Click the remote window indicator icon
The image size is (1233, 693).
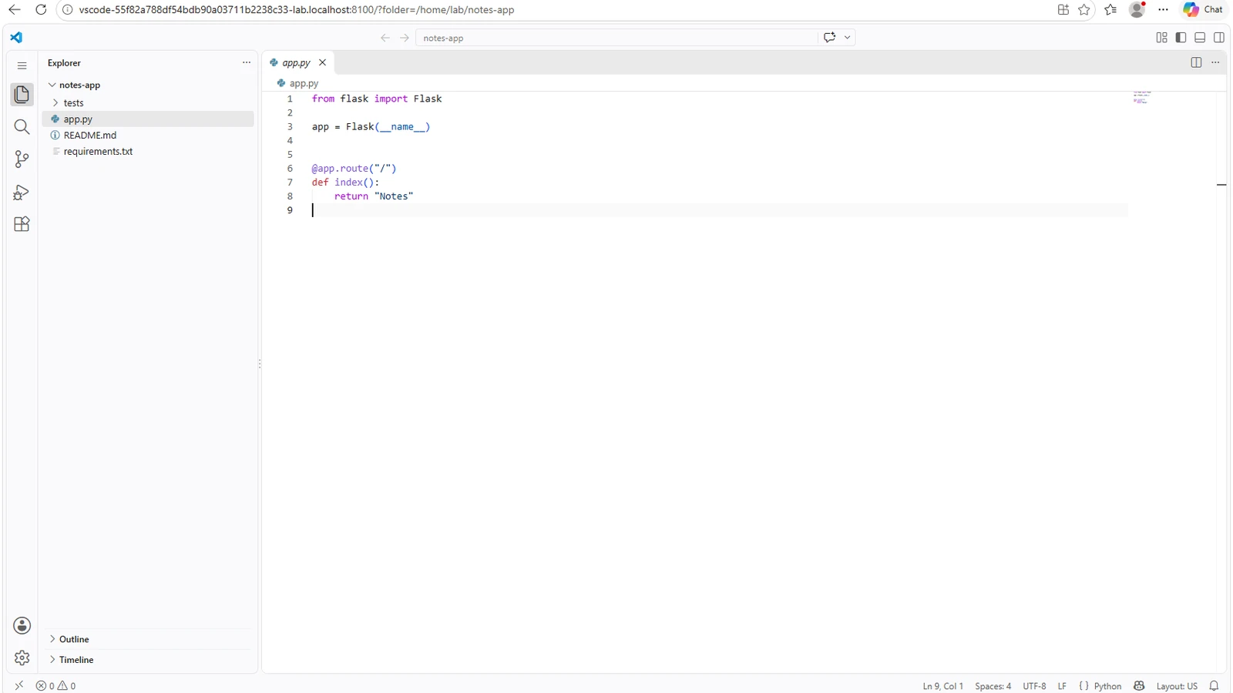coord(19,685)
